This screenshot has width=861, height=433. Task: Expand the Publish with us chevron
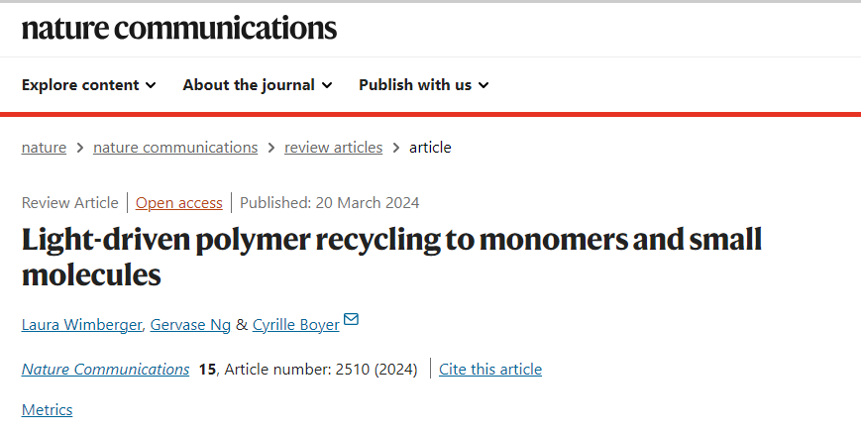click(x=484, y=85)
